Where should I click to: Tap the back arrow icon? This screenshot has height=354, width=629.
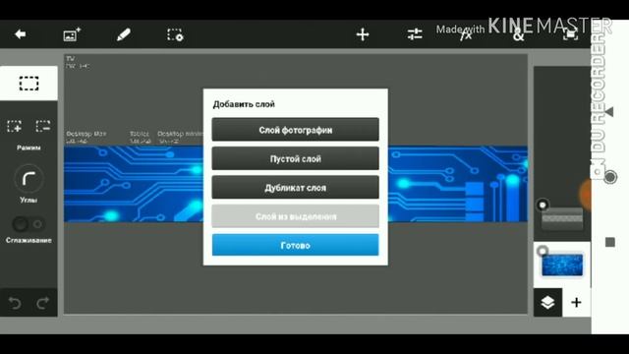[x=21, y=34]
